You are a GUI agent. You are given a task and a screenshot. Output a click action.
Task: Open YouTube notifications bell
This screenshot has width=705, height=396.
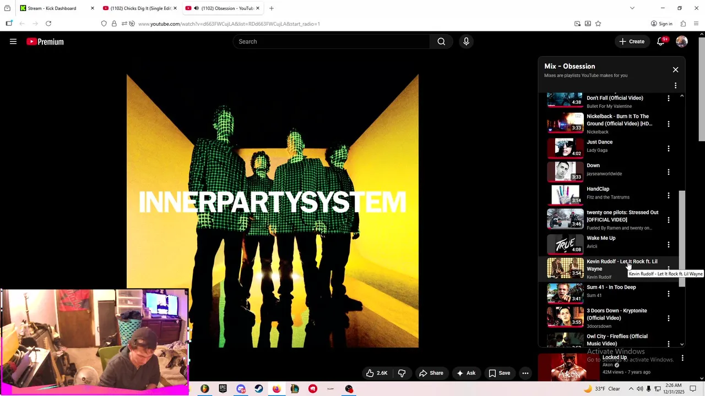click(x=660, y=41)
